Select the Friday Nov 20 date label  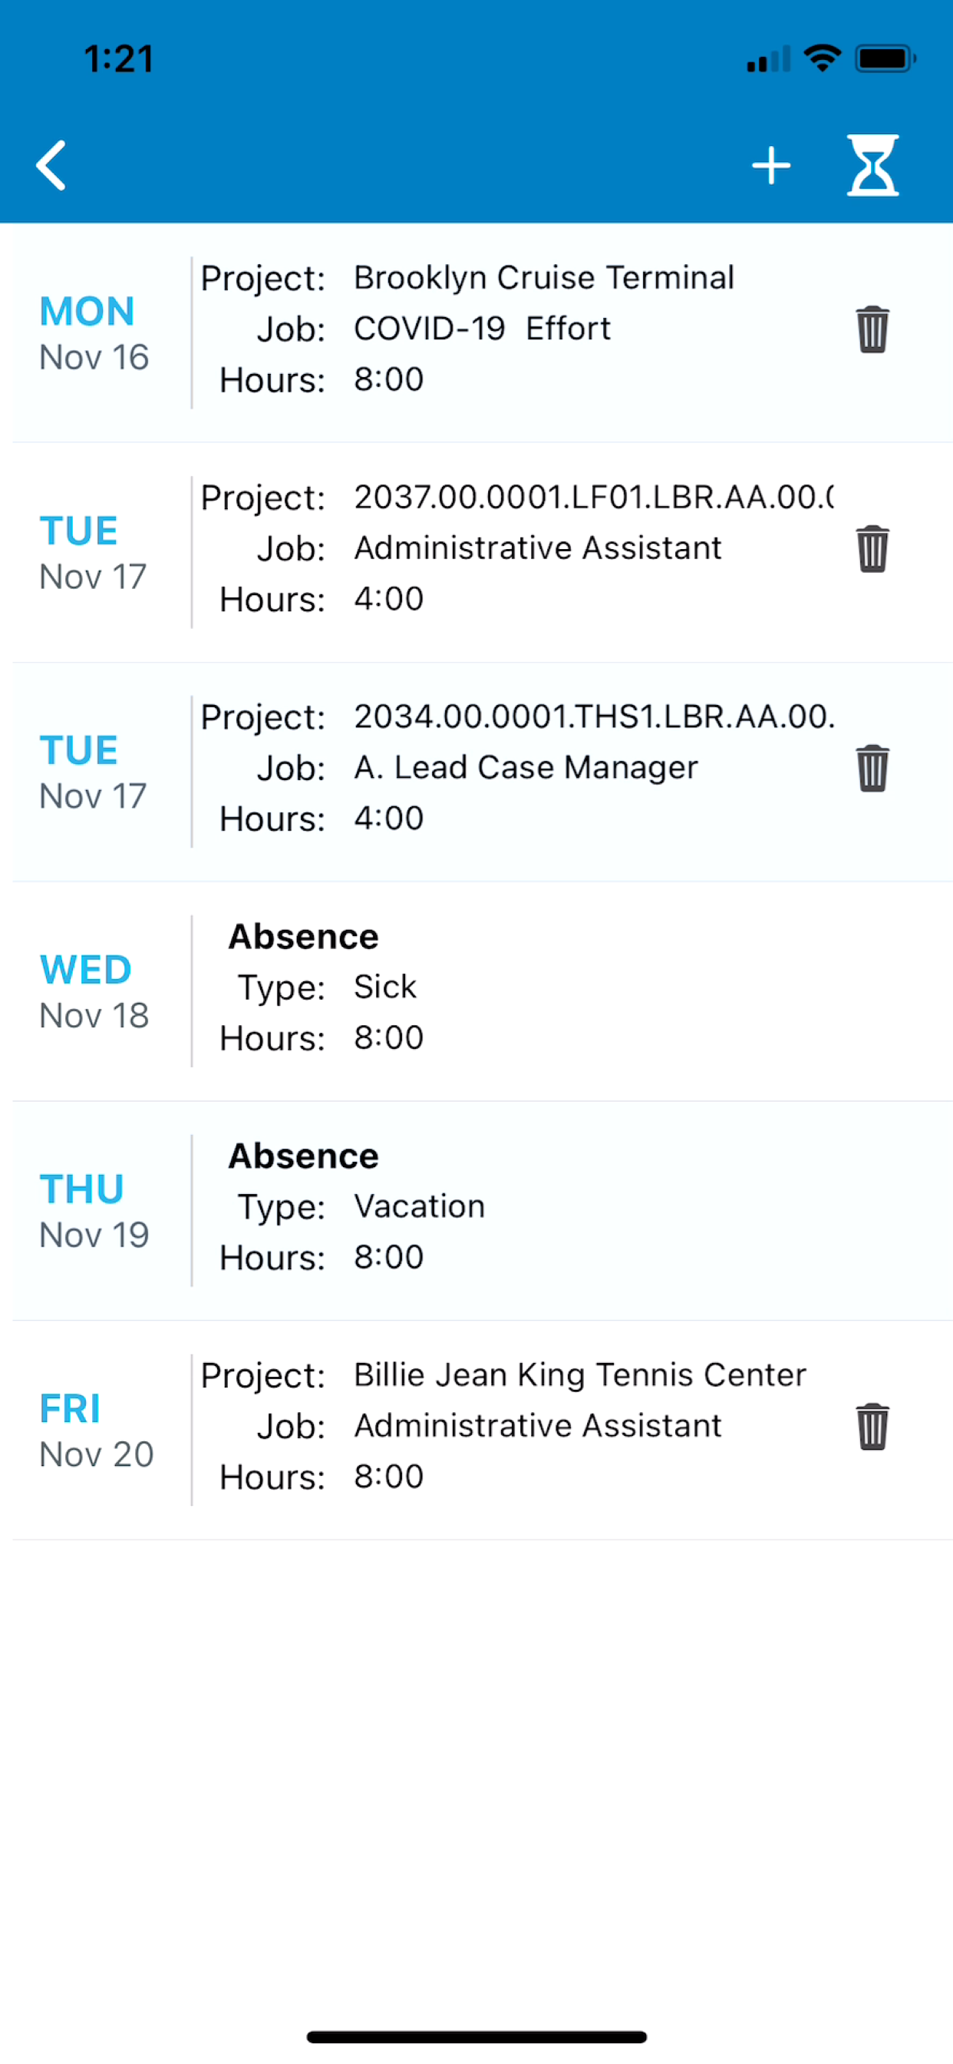(x=96, y=1431)
